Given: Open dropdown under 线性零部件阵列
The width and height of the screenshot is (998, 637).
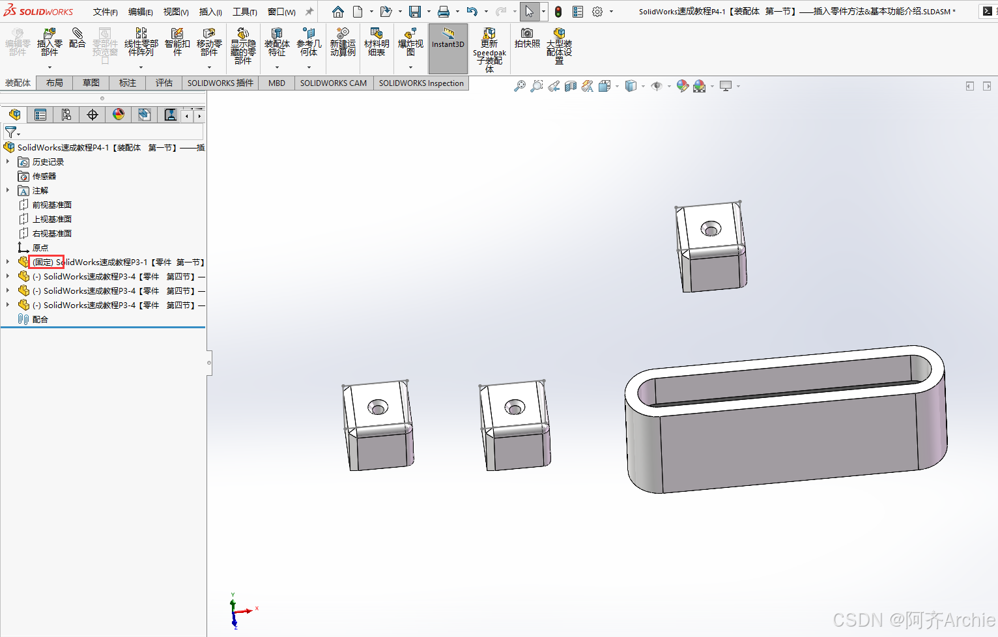Looking at the screenshot, I should 141,67.
